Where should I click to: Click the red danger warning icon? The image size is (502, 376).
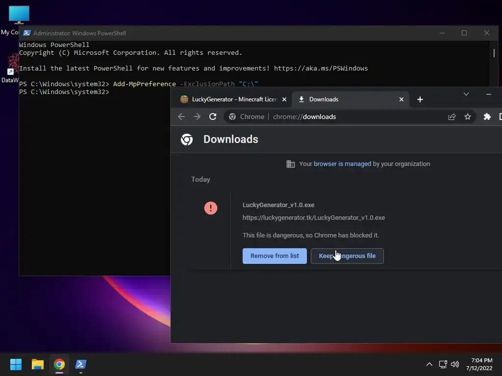pos(211,208)
